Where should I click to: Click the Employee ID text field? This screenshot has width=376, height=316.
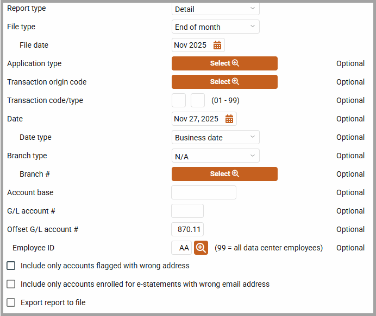point(181,248)
